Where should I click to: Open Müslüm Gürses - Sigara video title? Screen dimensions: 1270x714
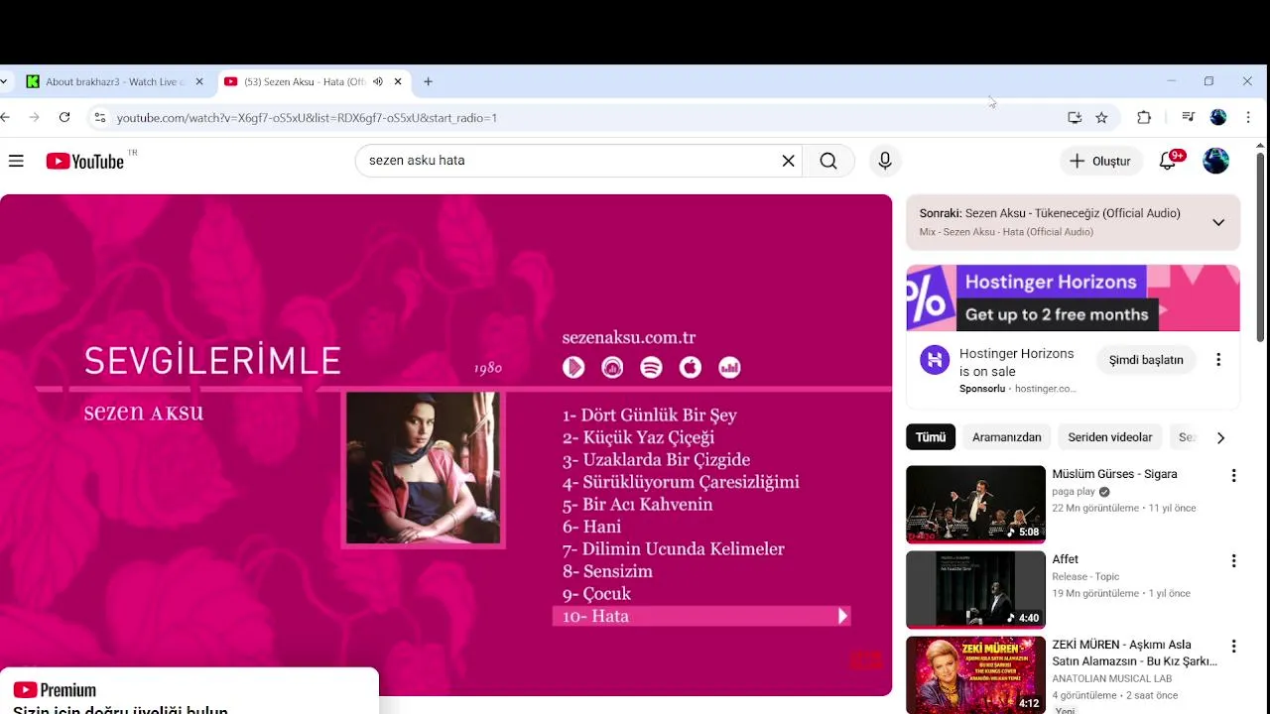click(x=1114, y=474)
